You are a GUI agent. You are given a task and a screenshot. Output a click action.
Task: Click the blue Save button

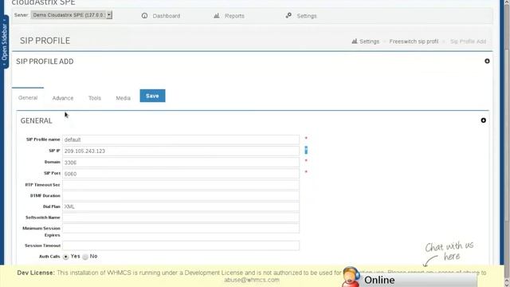pos(152,96)
